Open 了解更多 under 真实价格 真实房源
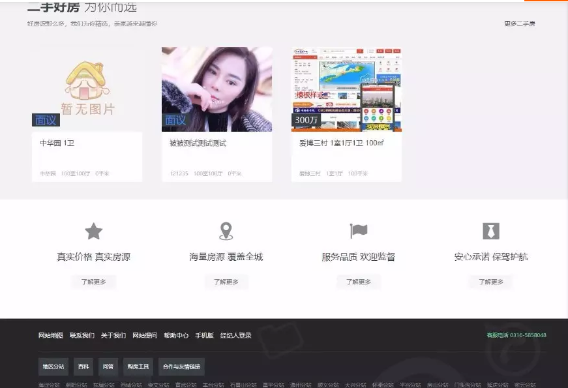Image resolution: width=568 pixels, height=388 pixels. pyautogui.click(x=93, y=282)
